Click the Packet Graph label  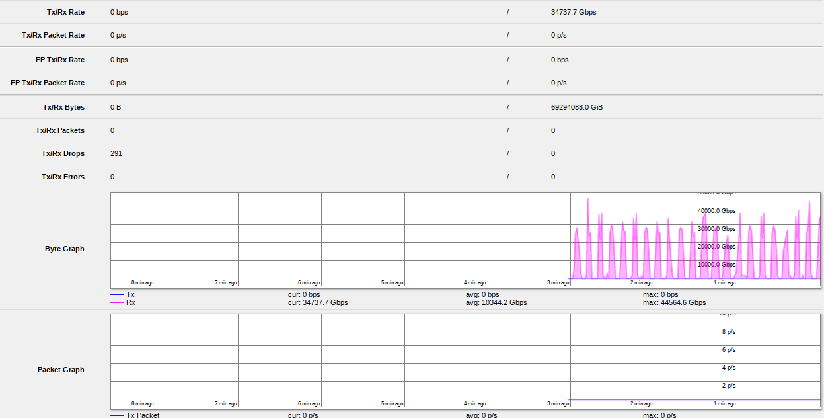pyautogui.click(x=61, y=370)
